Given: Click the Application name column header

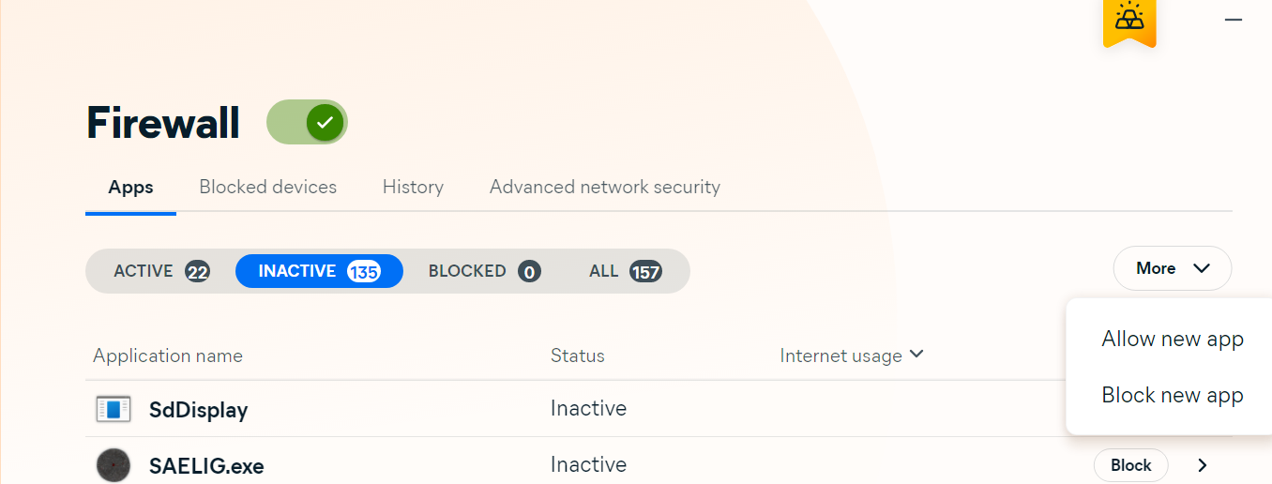Looking at the screenshot, I should [x=168, y=356].
